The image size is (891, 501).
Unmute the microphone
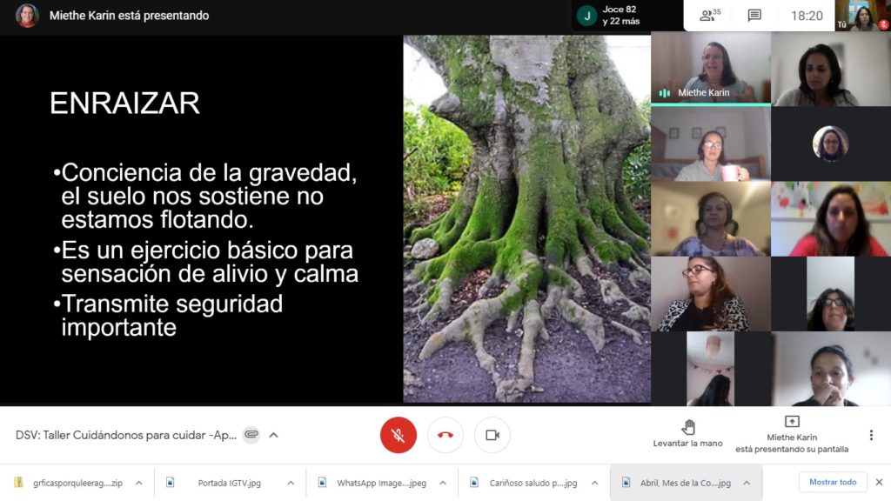pos(399,435)
